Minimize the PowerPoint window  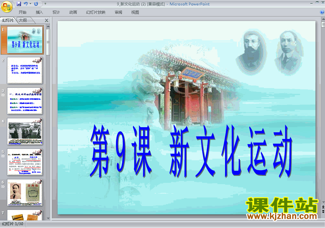(311, 3)
